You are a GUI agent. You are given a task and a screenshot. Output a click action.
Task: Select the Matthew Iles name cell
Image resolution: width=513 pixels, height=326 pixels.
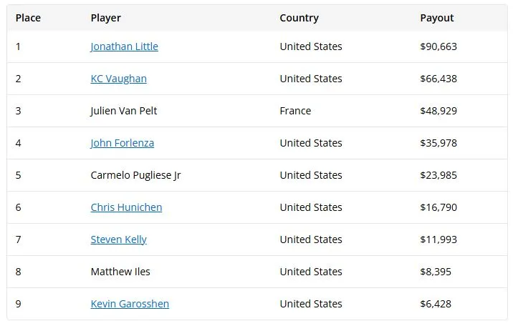(120, 272)
